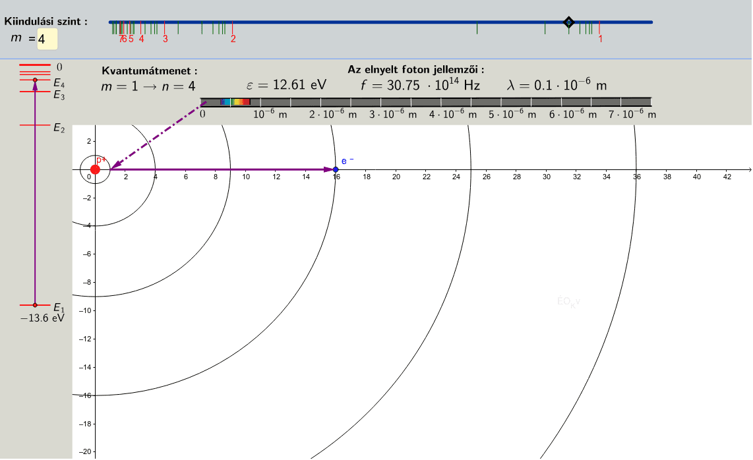Click x-axis tick label 42
The image size is (753, 460).
[x=727, y=177]
